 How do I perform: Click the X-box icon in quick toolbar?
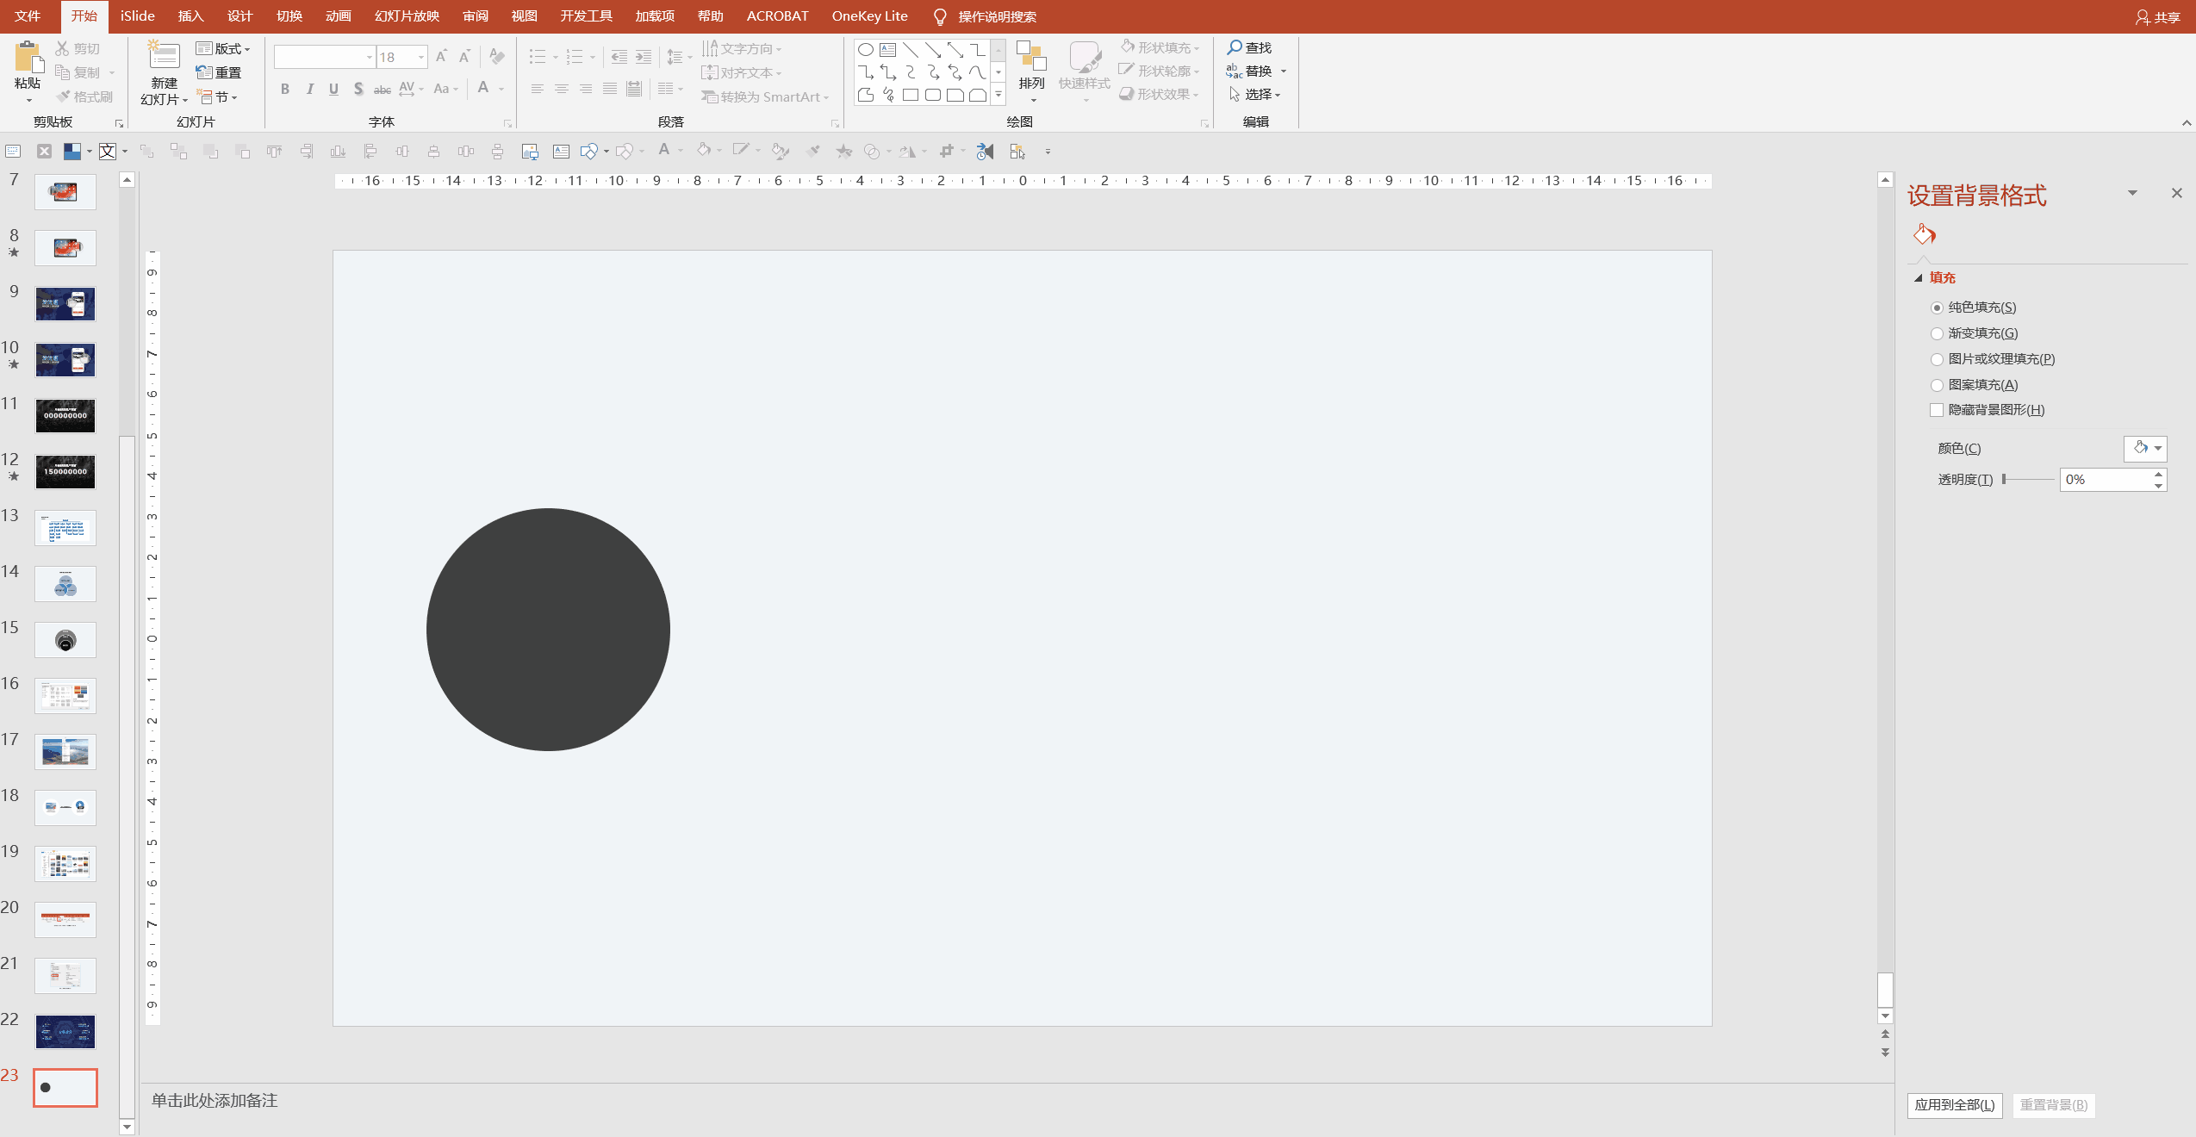pyautogui.click(x=45, y=152)
